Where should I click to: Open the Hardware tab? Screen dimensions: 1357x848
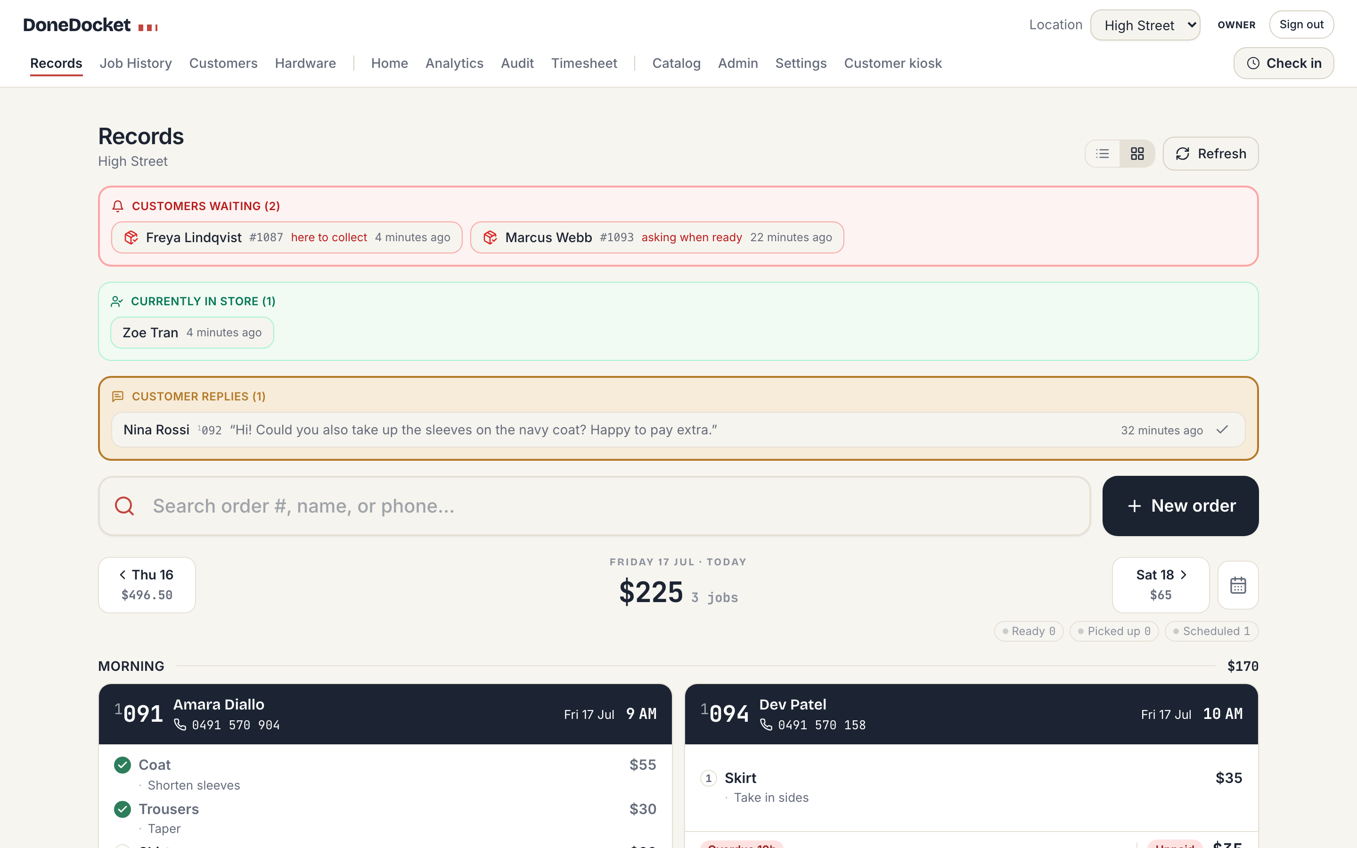tap(306, 64)
